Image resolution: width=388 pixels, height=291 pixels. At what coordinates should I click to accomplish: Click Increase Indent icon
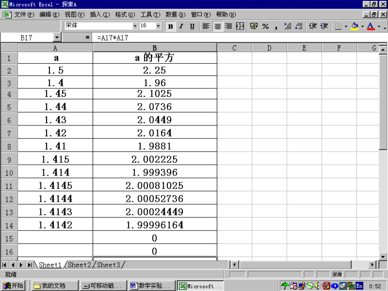tap(324, 26)
